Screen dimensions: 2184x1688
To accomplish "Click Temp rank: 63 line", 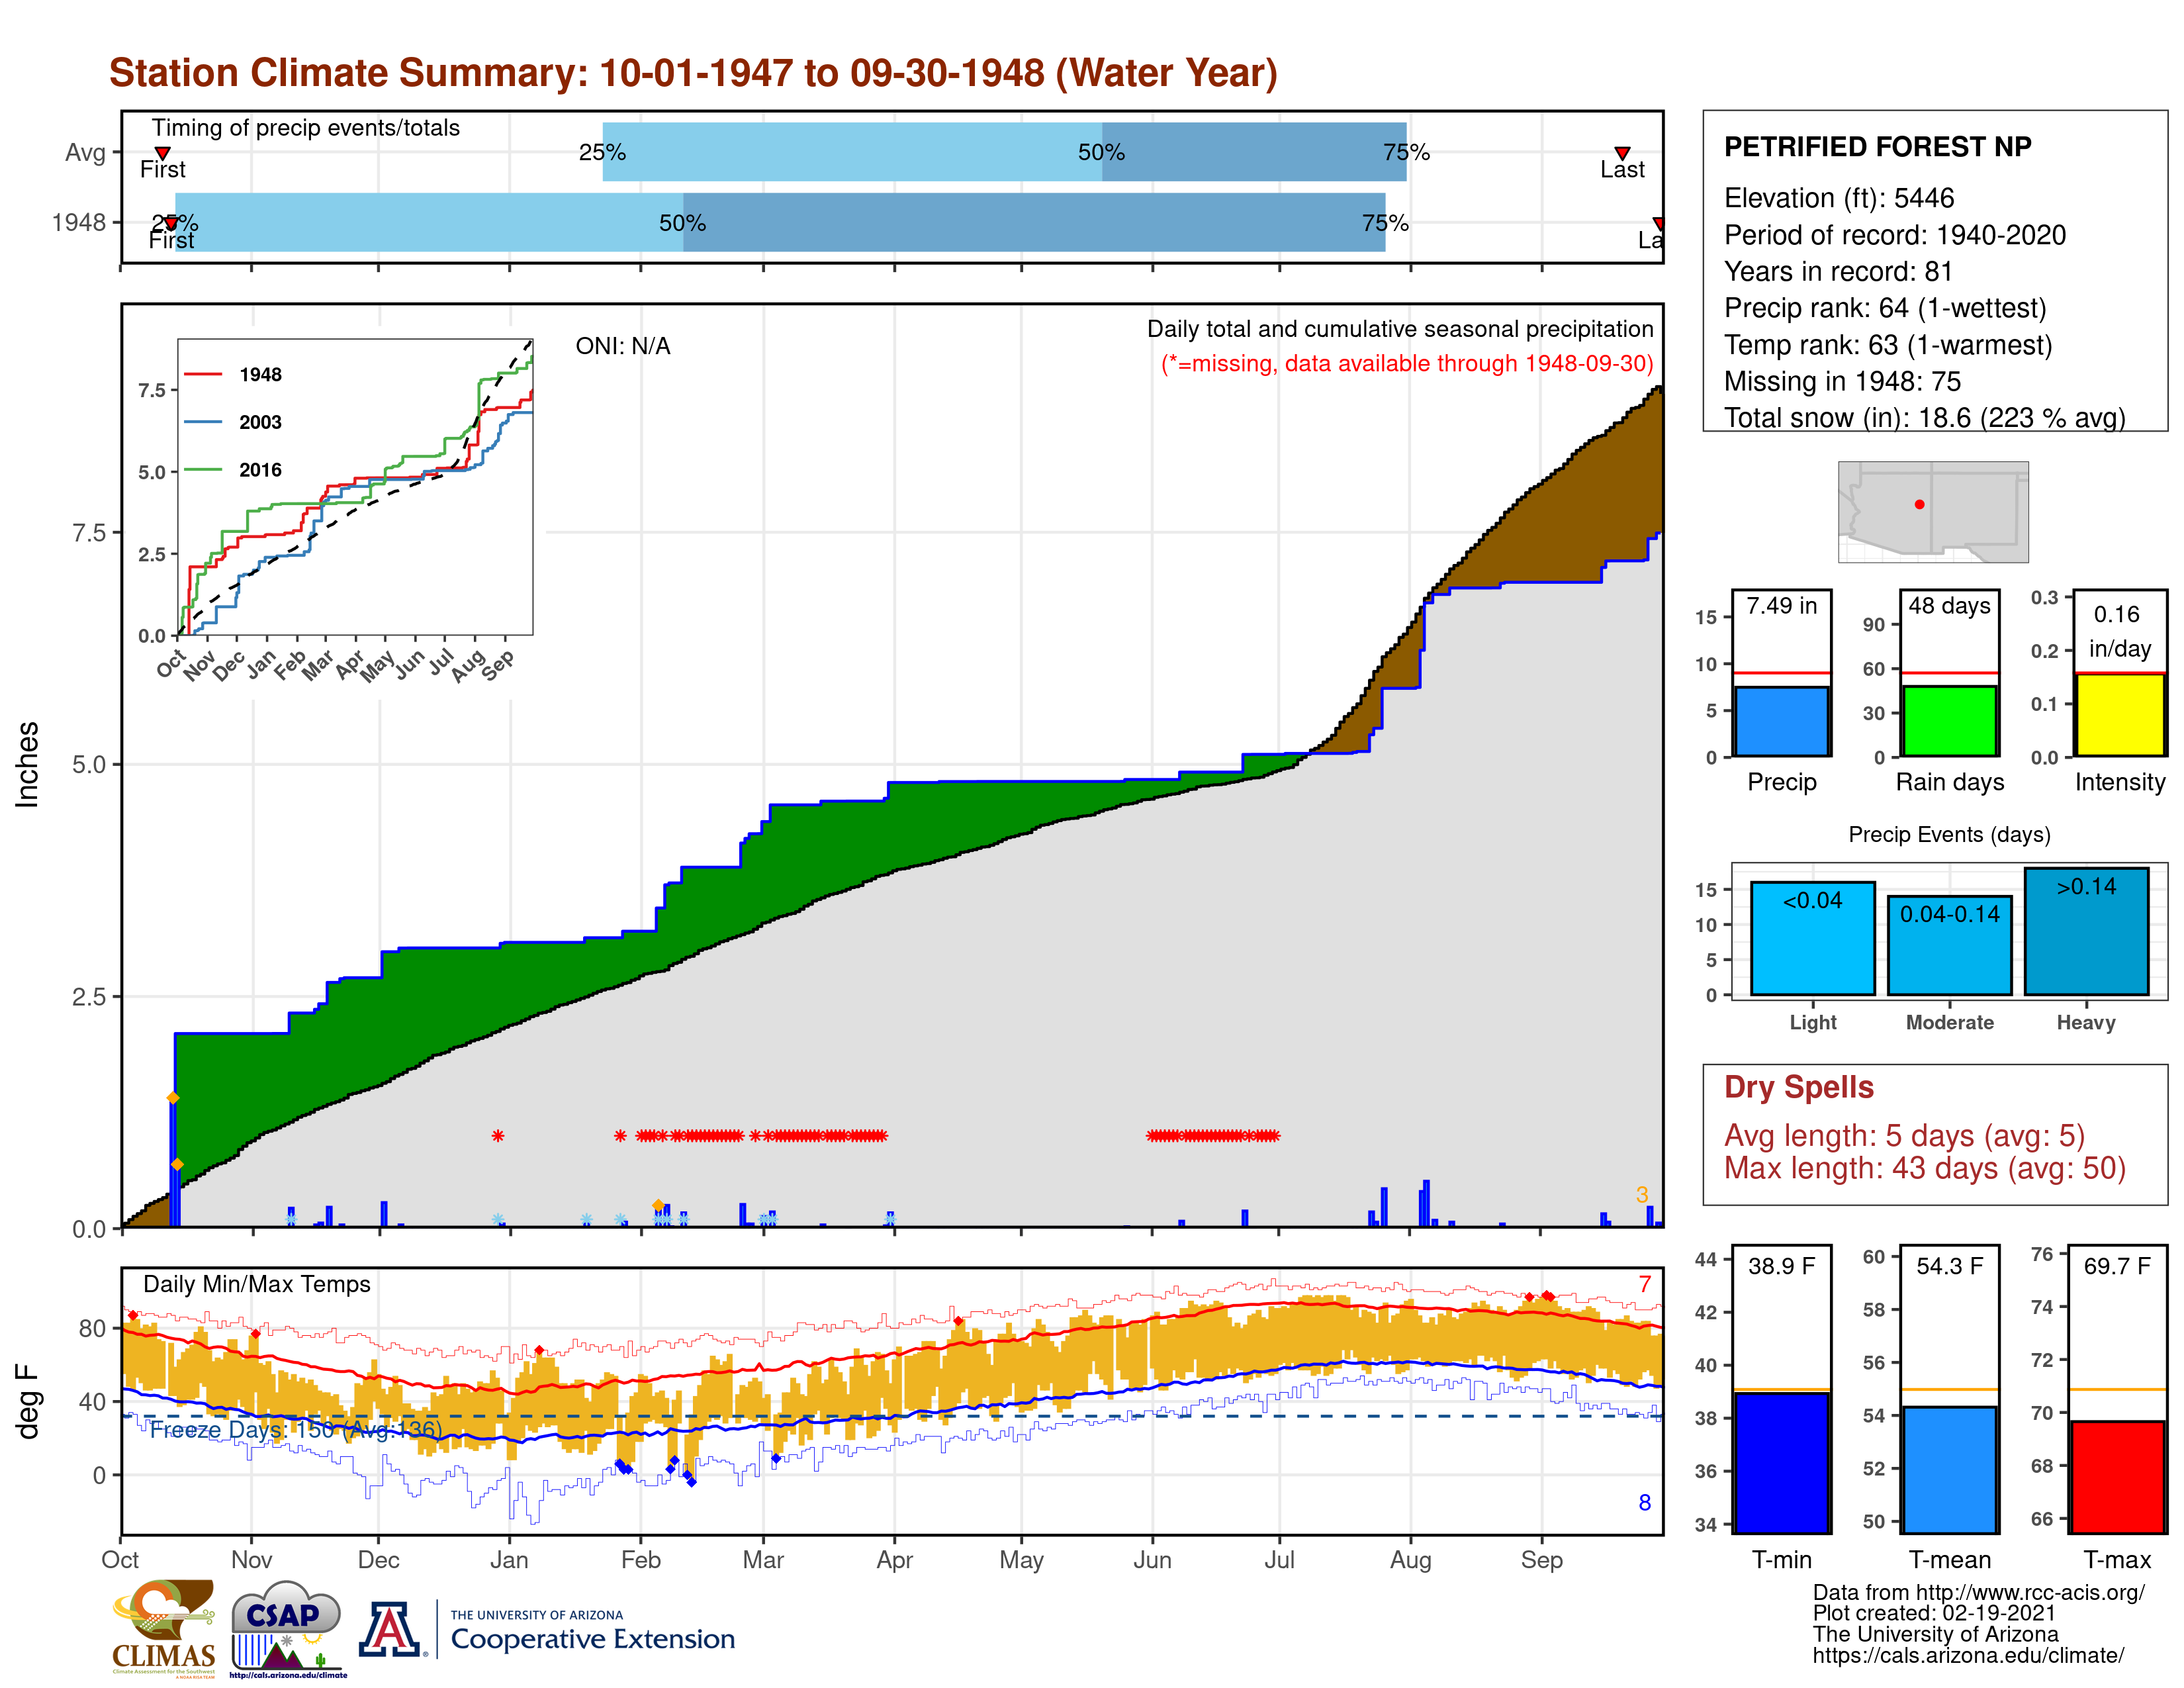I will (x=1888, y=345).
